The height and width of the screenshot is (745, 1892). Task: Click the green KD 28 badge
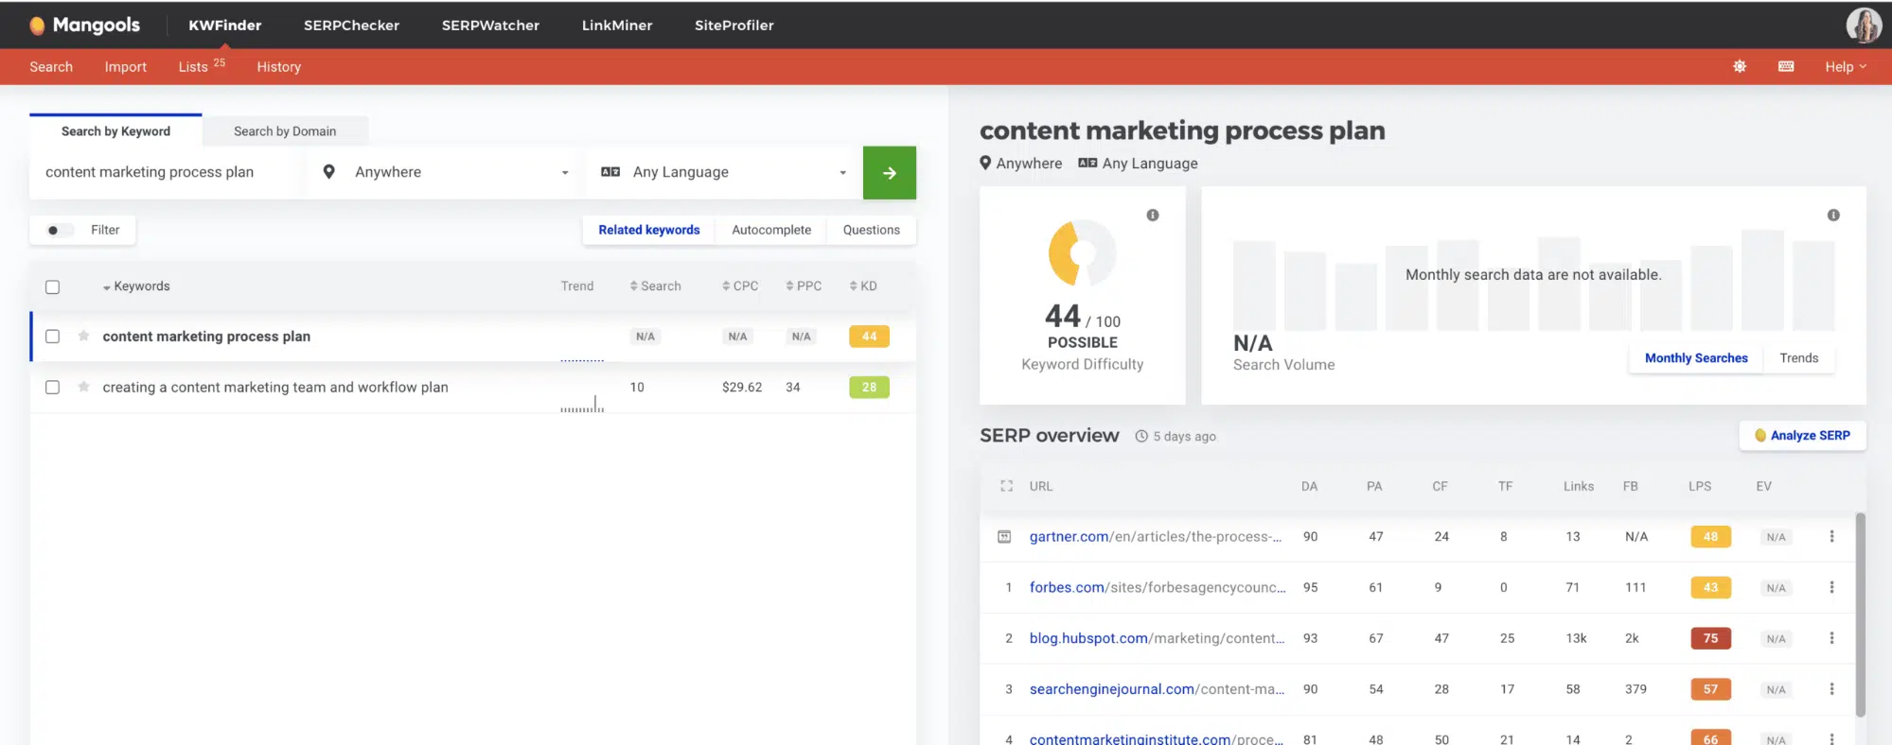870,388
